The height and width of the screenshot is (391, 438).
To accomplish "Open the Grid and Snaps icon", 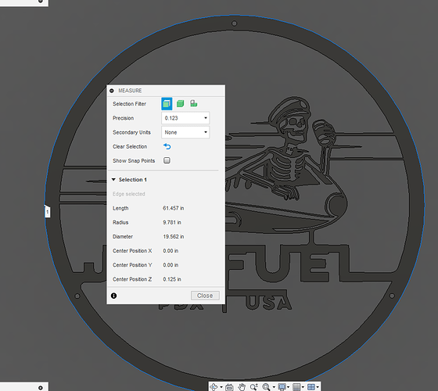I will 296,387.
